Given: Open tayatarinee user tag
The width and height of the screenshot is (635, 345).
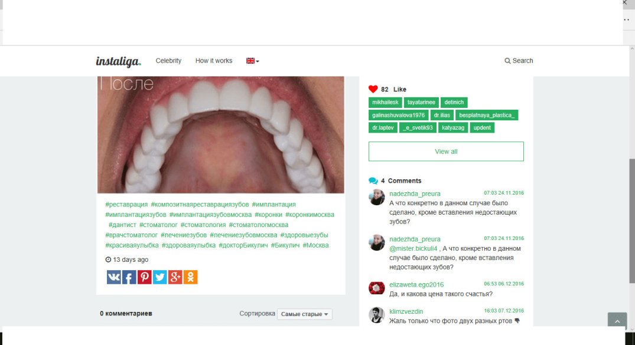Looking at the screenshot, I should [421, 103].
